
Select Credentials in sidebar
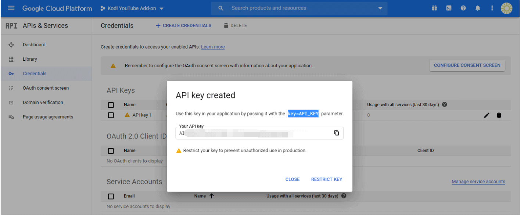tap(35, 74)
